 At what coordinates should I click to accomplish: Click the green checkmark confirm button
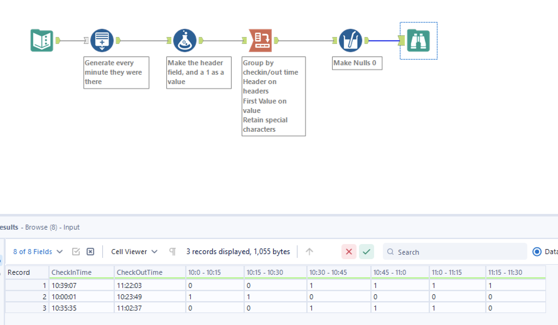[x=366, y=252]
